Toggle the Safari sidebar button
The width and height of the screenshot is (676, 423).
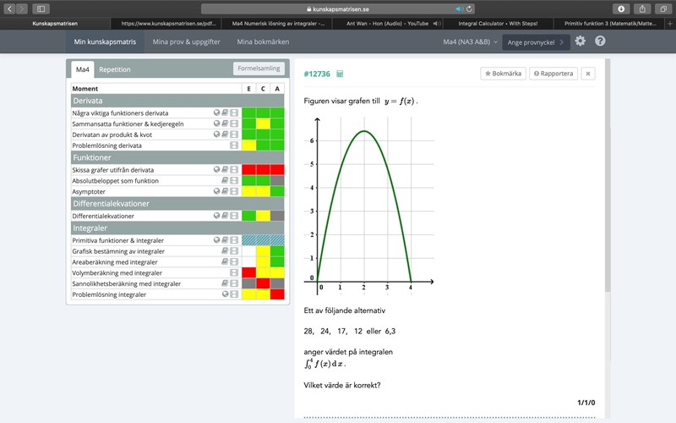coord(41,8)
